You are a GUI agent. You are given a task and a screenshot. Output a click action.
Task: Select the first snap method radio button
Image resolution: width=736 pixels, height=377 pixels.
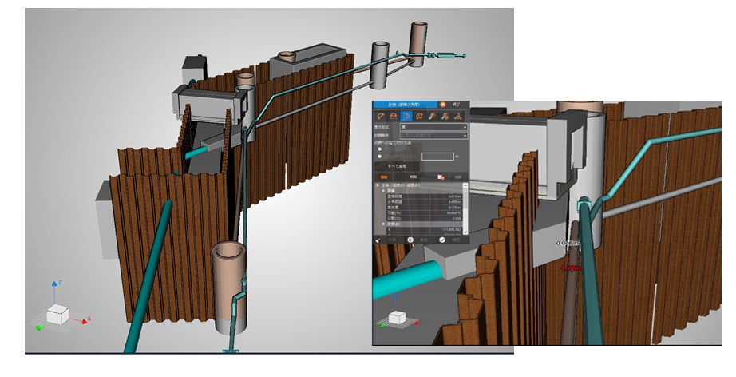(380, 148)
